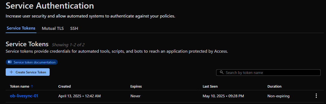Open the three-dot menu for ob-livesync-01
Viewport: 326px width, 104px height.
click(316, 96)
